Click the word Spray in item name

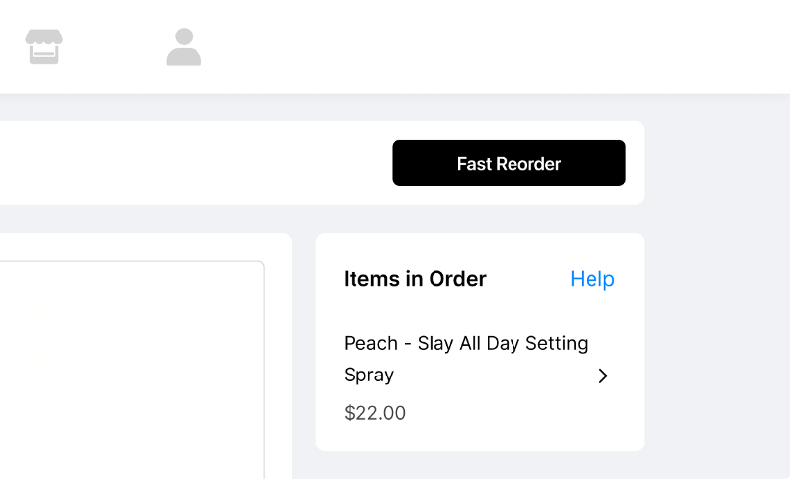[368, 375]
